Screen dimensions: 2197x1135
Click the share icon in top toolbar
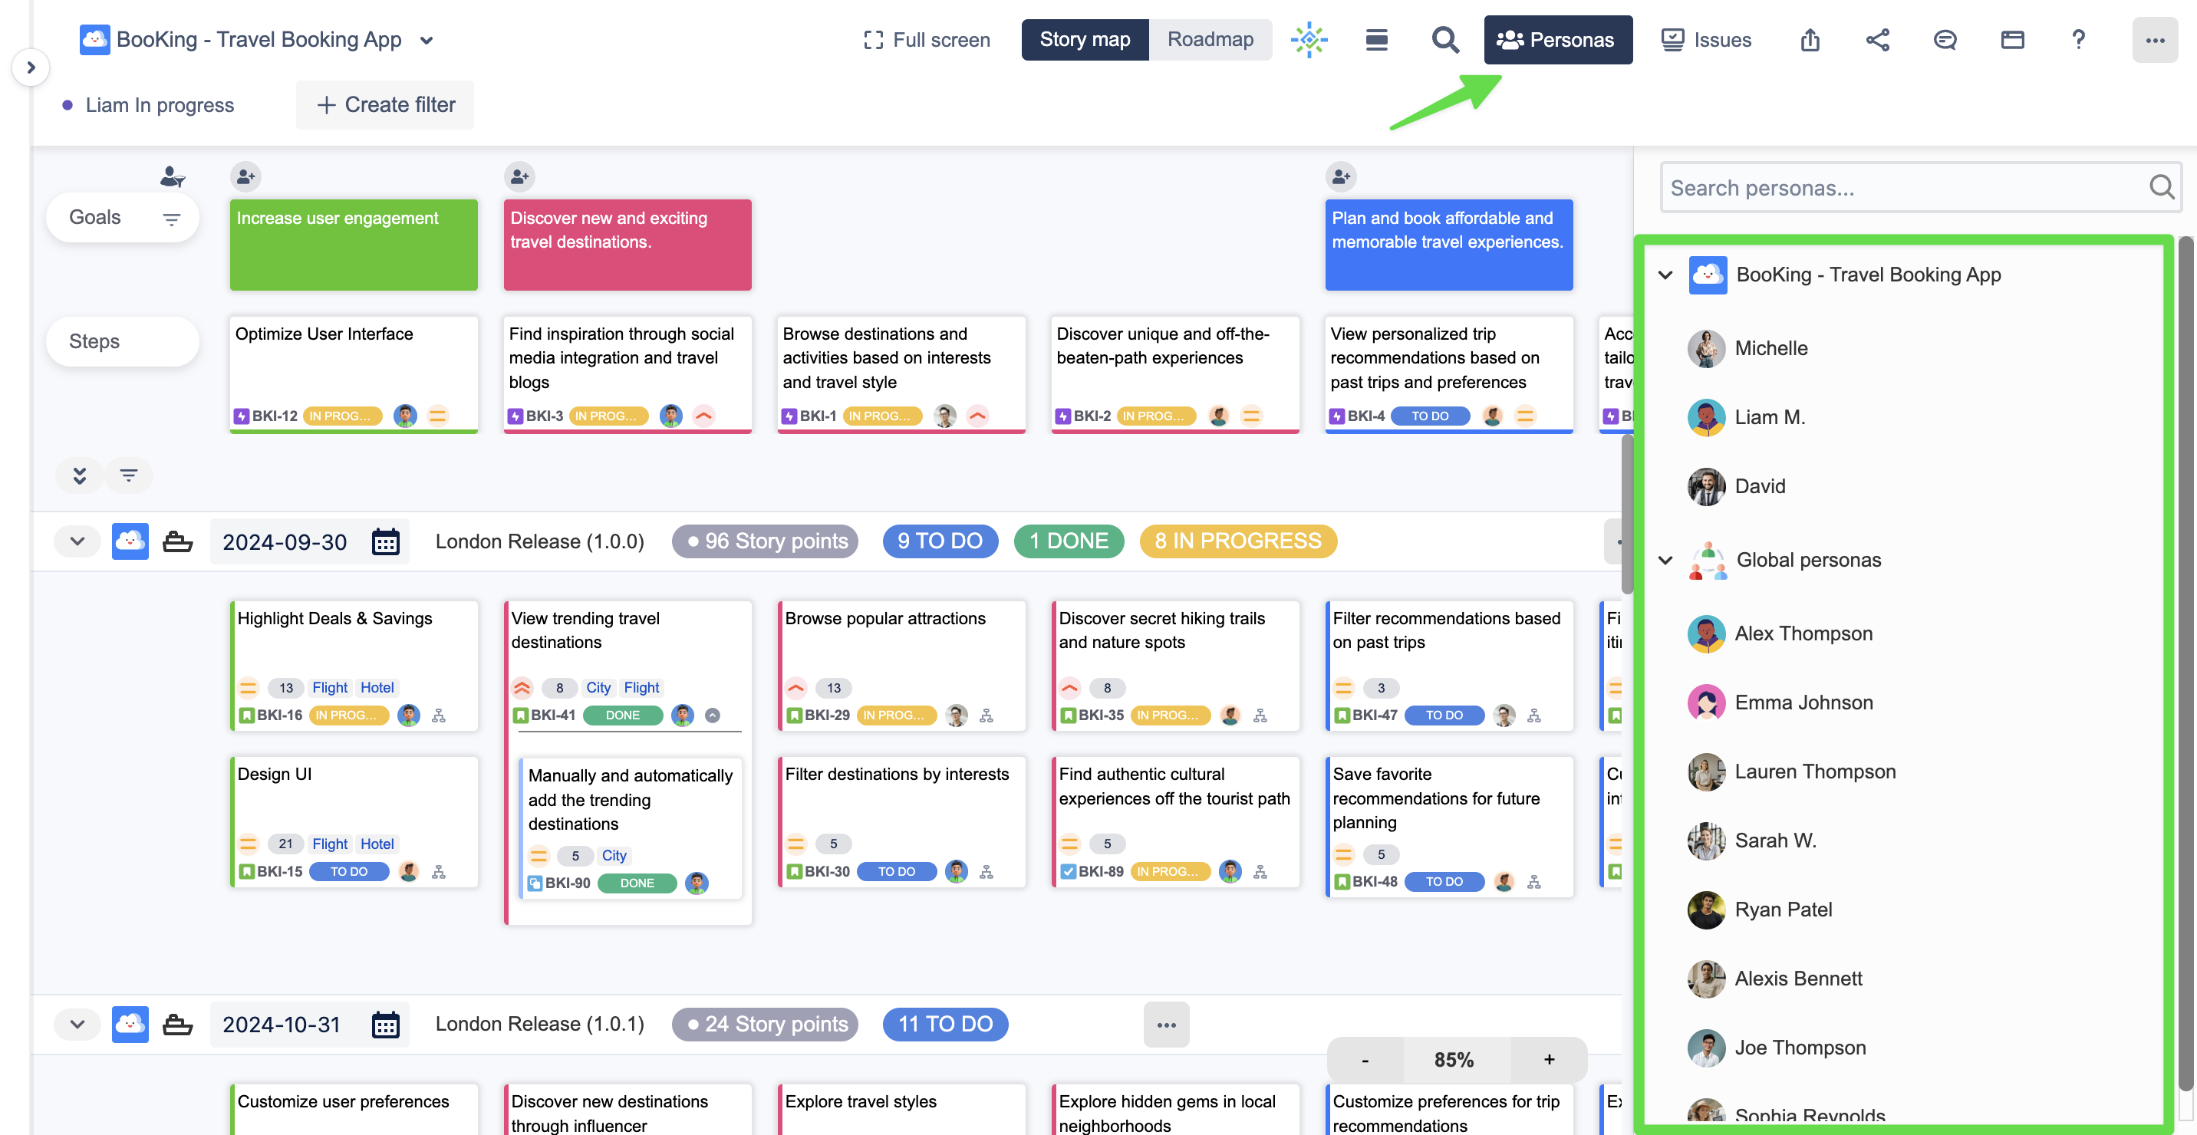click(1877, 40)
